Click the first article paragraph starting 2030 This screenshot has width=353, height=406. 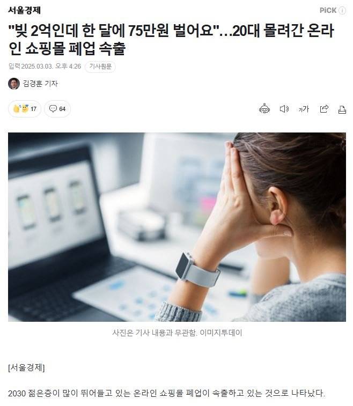pyautogui.click(x=166, y=393)
